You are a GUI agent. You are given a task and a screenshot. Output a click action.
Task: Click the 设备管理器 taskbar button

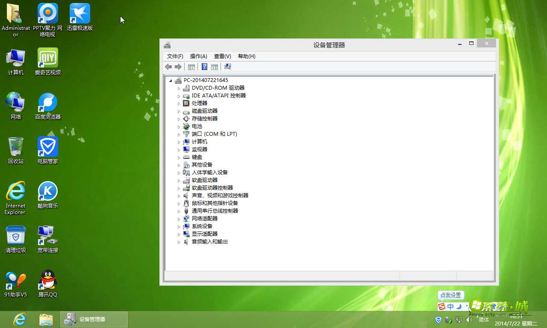(x=93, y=319)
